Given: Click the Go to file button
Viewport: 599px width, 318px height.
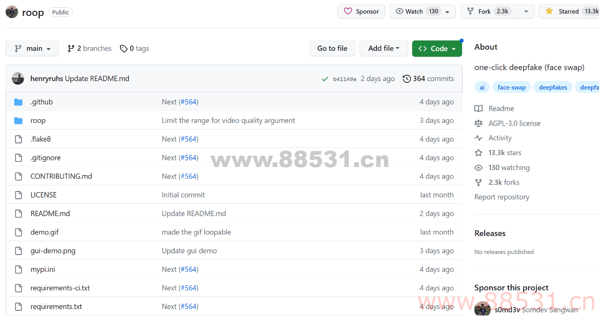Looking at the screenshot, I should pyautogui.click(x=332, y=49).
